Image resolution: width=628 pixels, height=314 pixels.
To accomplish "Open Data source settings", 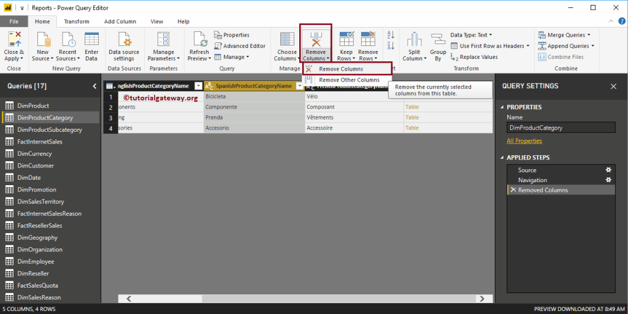I will click(x=124, y=46).
